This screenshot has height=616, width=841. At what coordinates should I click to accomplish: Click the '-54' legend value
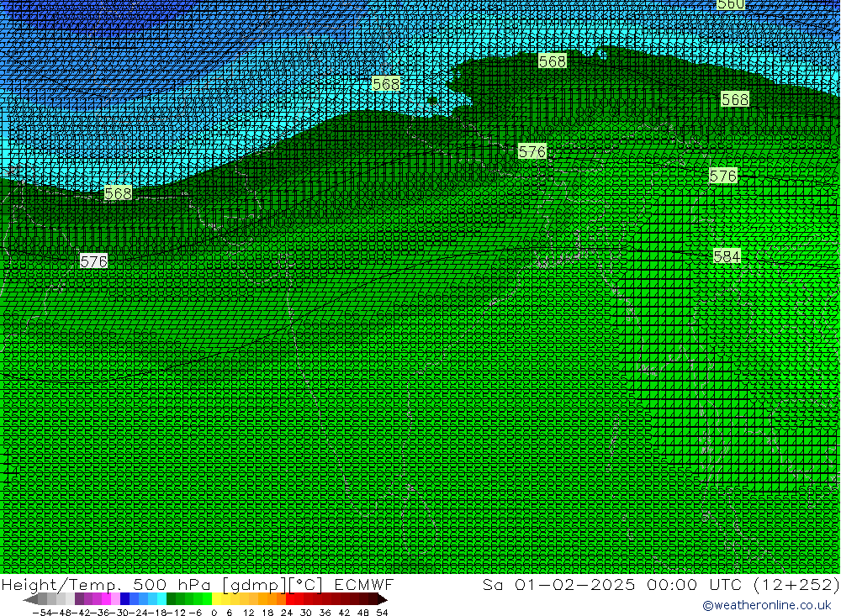pos(42,613)
